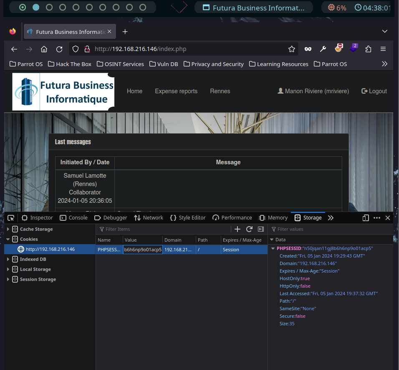Collapse the PHPSESSID details triangle
399x370 pixels.
pyautogui.click(x=273, y=248)
